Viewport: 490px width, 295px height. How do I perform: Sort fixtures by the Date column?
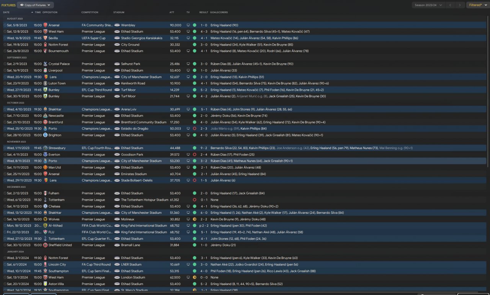point(6,12)
